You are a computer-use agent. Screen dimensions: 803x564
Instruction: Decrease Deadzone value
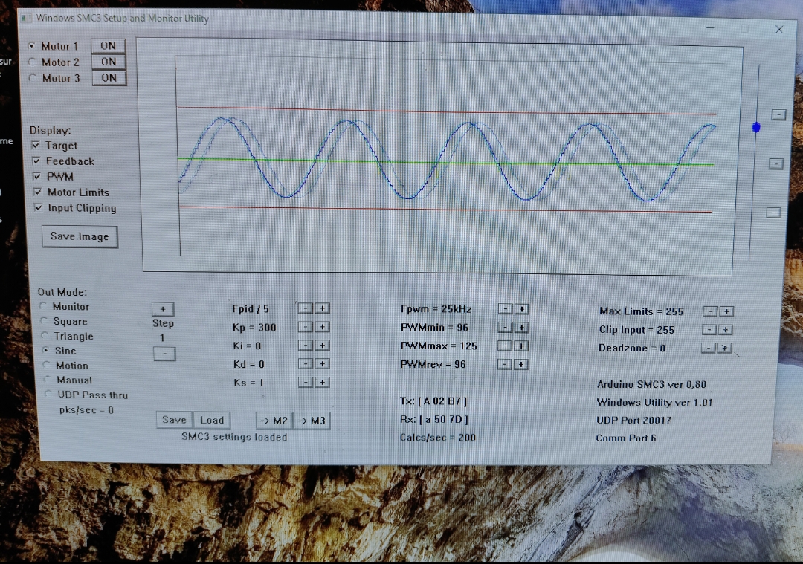coord(708,348)
